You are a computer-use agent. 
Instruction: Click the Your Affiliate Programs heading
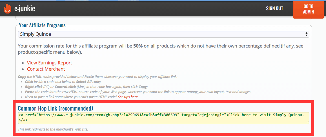(42, 26)
